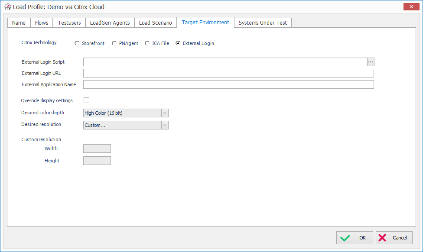Click the Desired resolution label
Screen dimensions: 423x252
(x=41, y=124)
